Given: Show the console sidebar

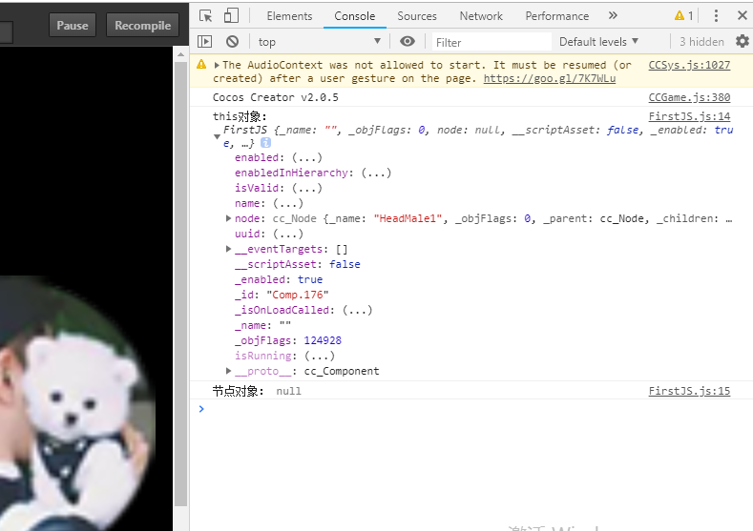Looking at the screenshot, I should point(204,42).
